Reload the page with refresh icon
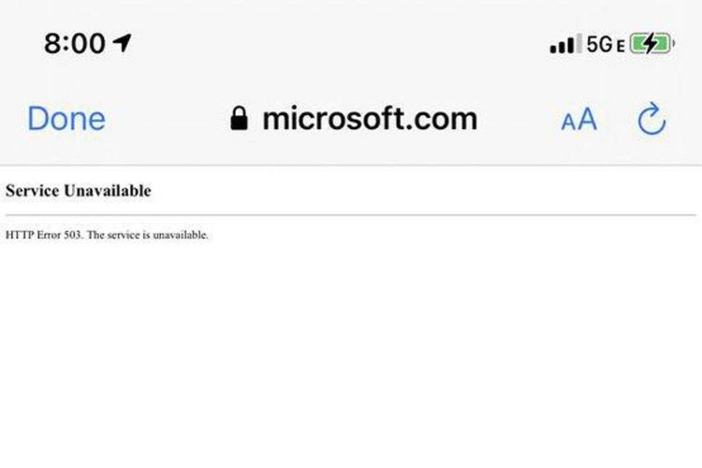Image resolution: width=702 pixels, height=468 pixels. pyautogui.click(x=652, y=119)
